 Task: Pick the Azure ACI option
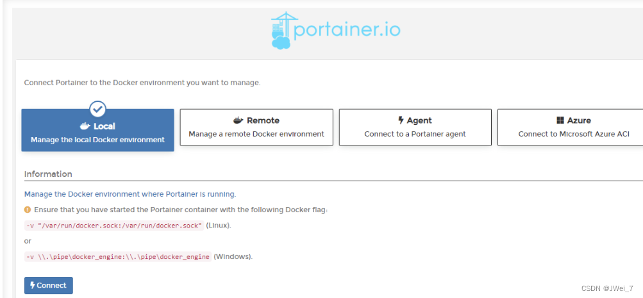(x=571, y=127)
